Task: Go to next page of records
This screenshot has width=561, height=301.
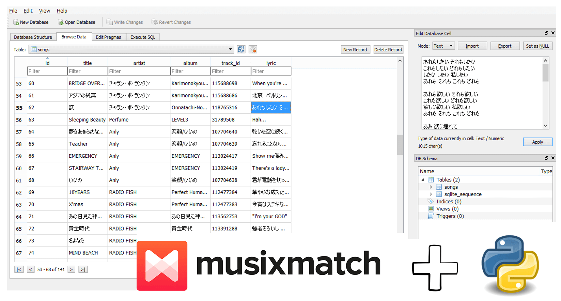Action: pyautogui.click(x=71, y=269)
